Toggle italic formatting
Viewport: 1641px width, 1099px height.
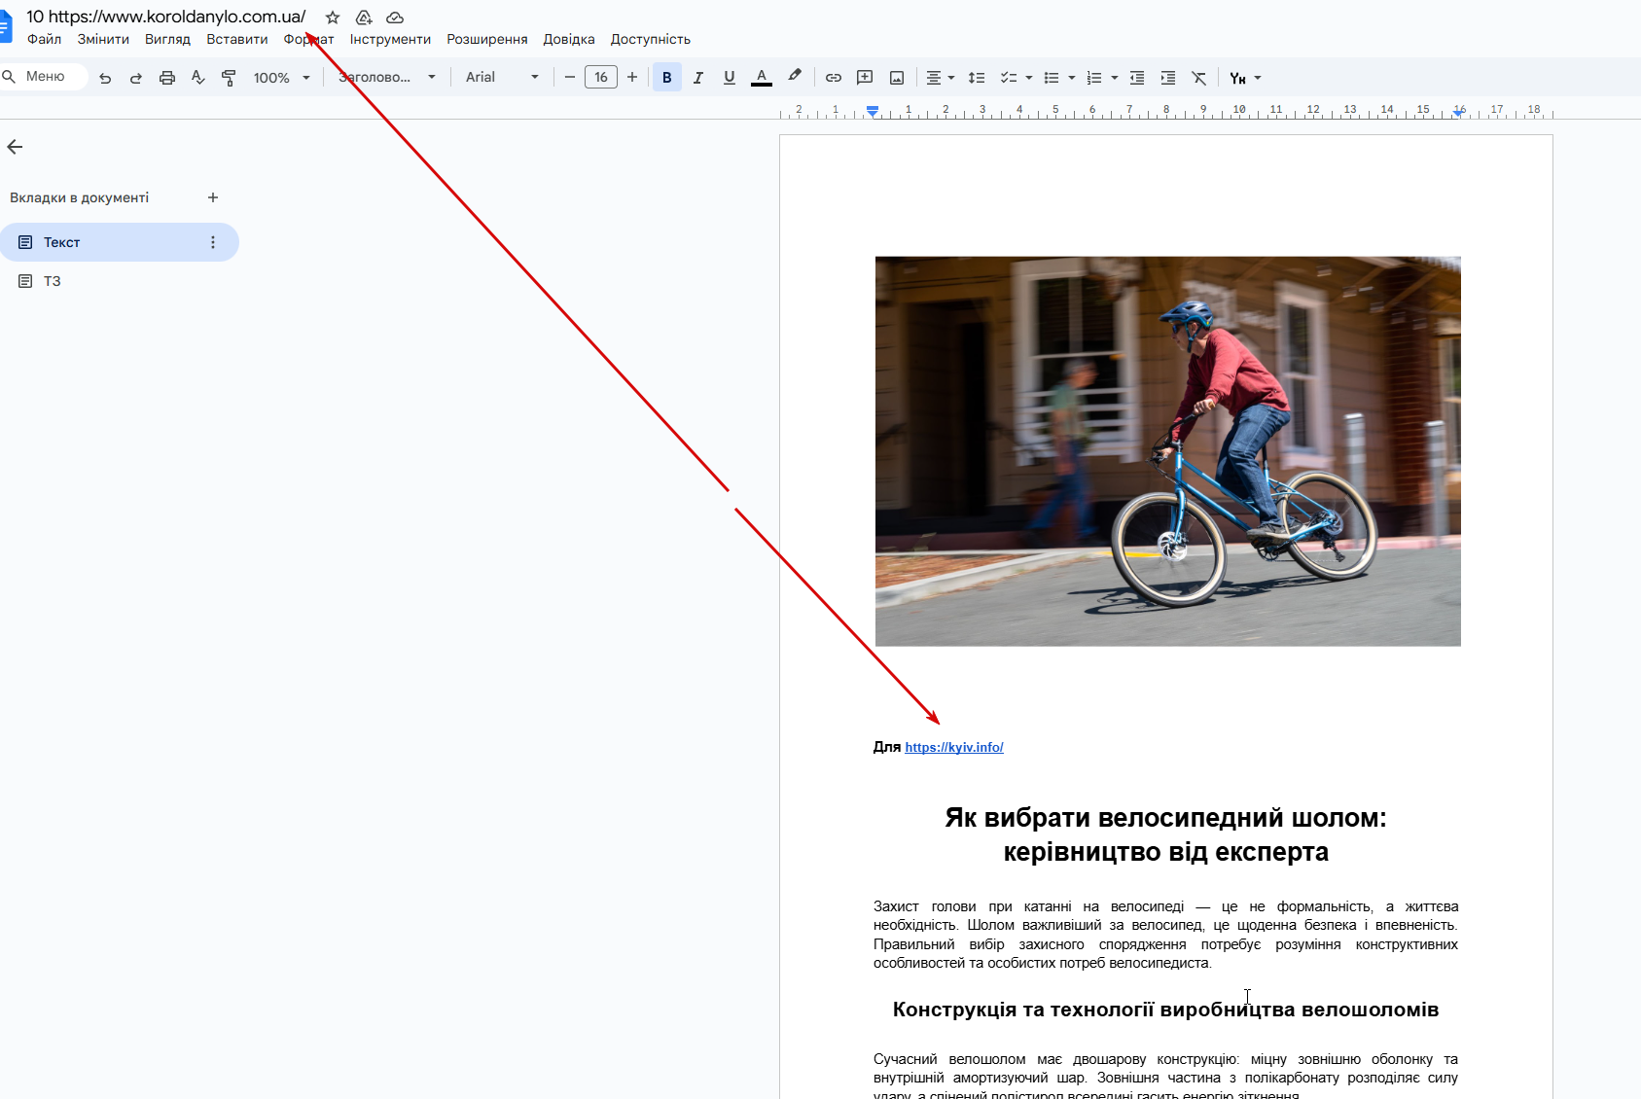698,78
